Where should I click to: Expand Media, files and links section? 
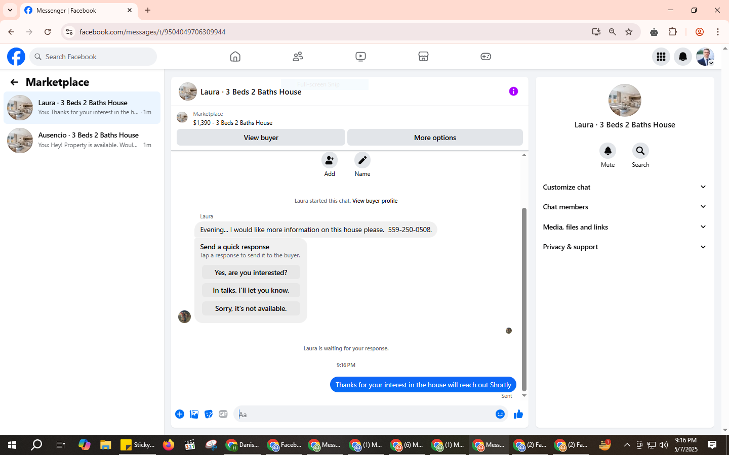click(625, 227)
